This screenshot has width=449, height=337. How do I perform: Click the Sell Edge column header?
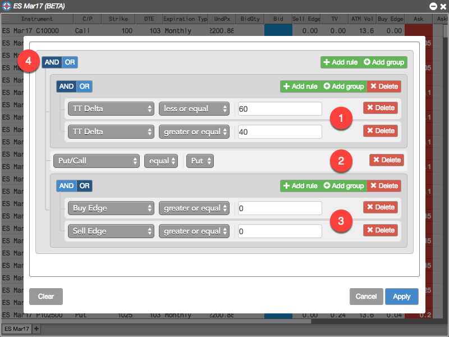306,19
